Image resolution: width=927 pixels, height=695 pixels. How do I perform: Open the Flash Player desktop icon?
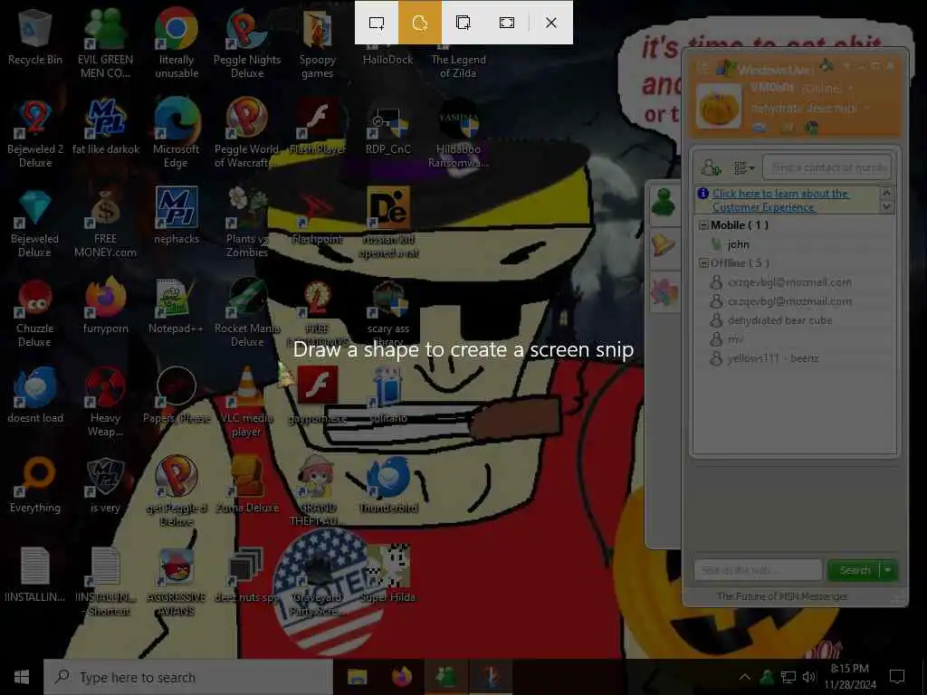click(x=318, y=127)
